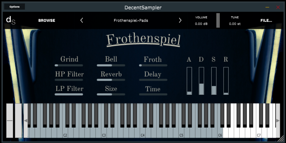
Task: Play the C6 key
Action: pos(220,133)
